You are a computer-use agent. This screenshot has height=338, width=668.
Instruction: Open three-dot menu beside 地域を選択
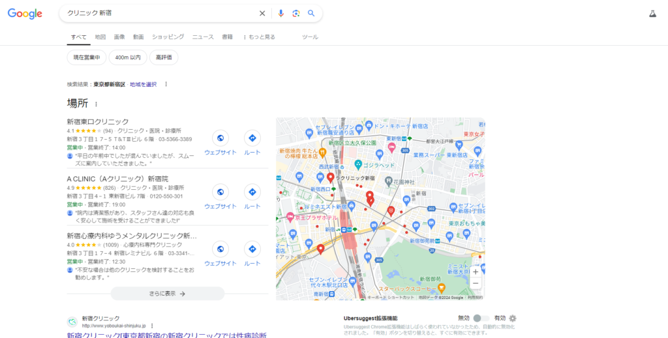[x=166, y=84]
